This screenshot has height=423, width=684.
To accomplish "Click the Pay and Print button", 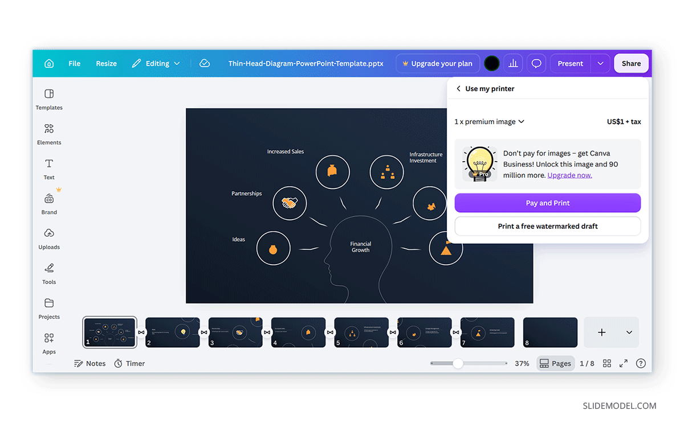I will 548,203.
